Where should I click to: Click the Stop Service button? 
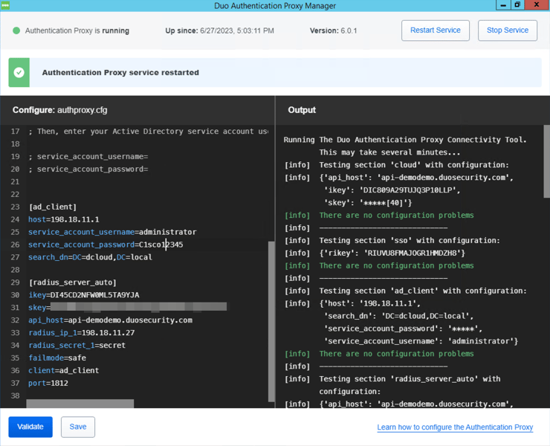tap(507, 30)
